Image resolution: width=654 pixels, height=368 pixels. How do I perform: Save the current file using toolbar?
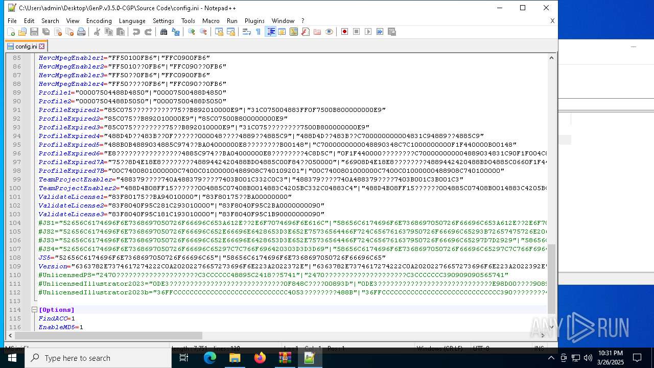34,32
